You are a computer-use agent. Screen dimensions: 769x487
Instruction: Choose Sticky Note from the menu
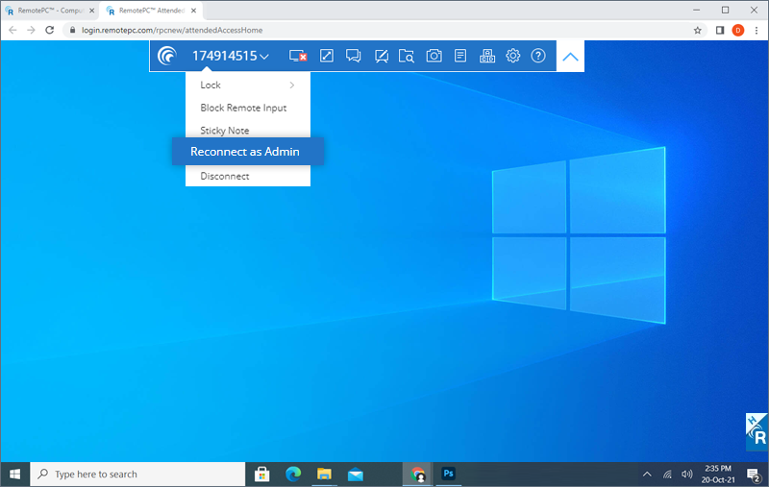(225, 131)
